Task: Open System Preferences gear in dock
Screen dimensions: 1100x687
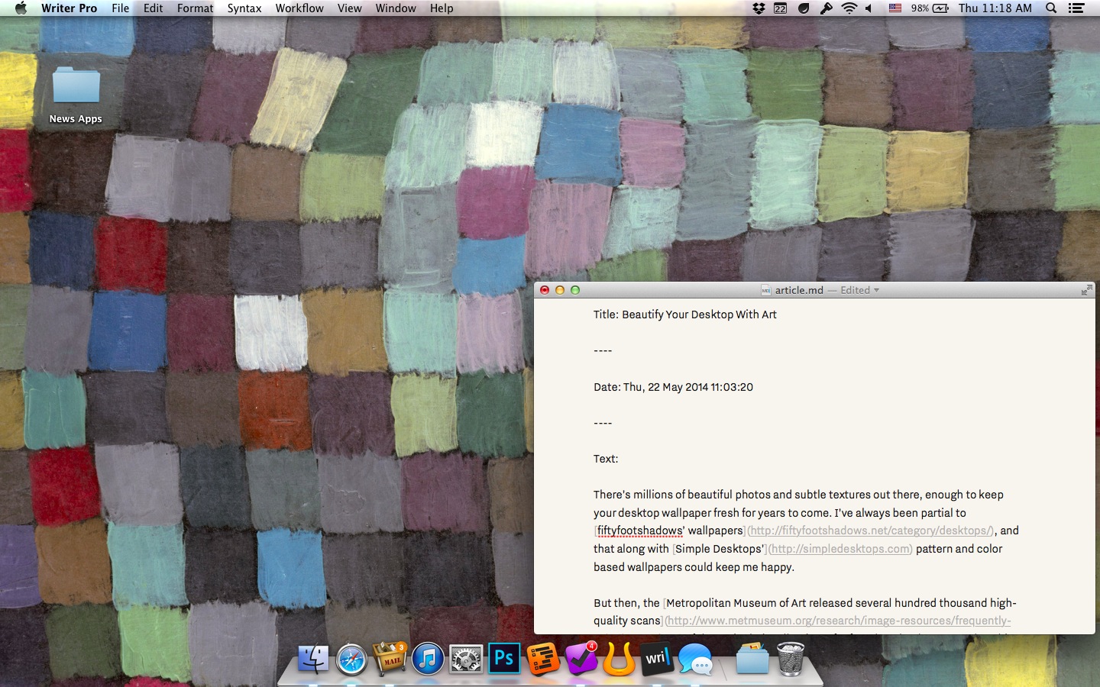Action: pos(466,658)
